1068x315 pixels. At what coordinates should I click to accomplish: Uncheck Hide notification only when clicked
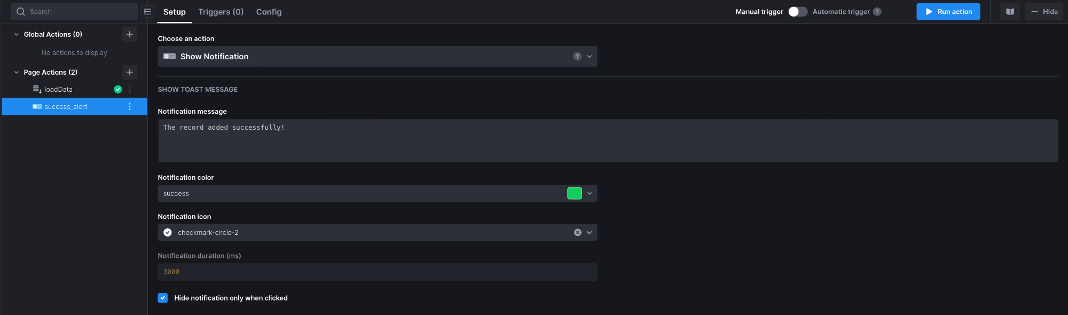pos(163,298)
